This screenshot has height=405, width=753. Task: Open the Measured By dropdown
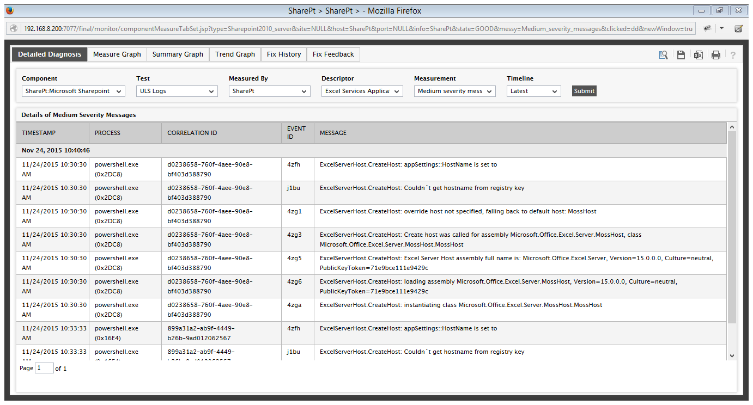(x=270, y=91)
